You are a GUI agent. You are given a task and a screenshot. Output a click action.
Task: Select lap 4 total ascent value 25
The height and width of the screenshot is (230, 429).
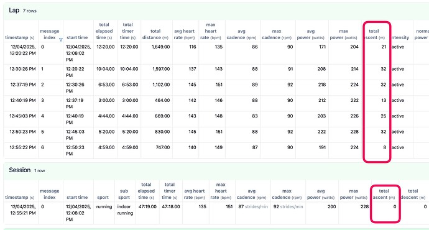pos(384,116)
